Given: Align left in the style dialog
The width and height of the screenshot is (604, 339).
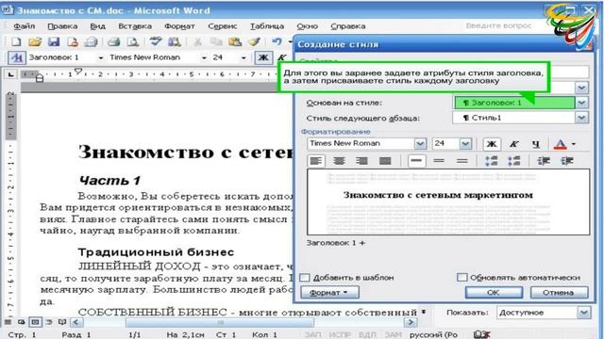Looking at the screenshot, I should tap(316, 161).
